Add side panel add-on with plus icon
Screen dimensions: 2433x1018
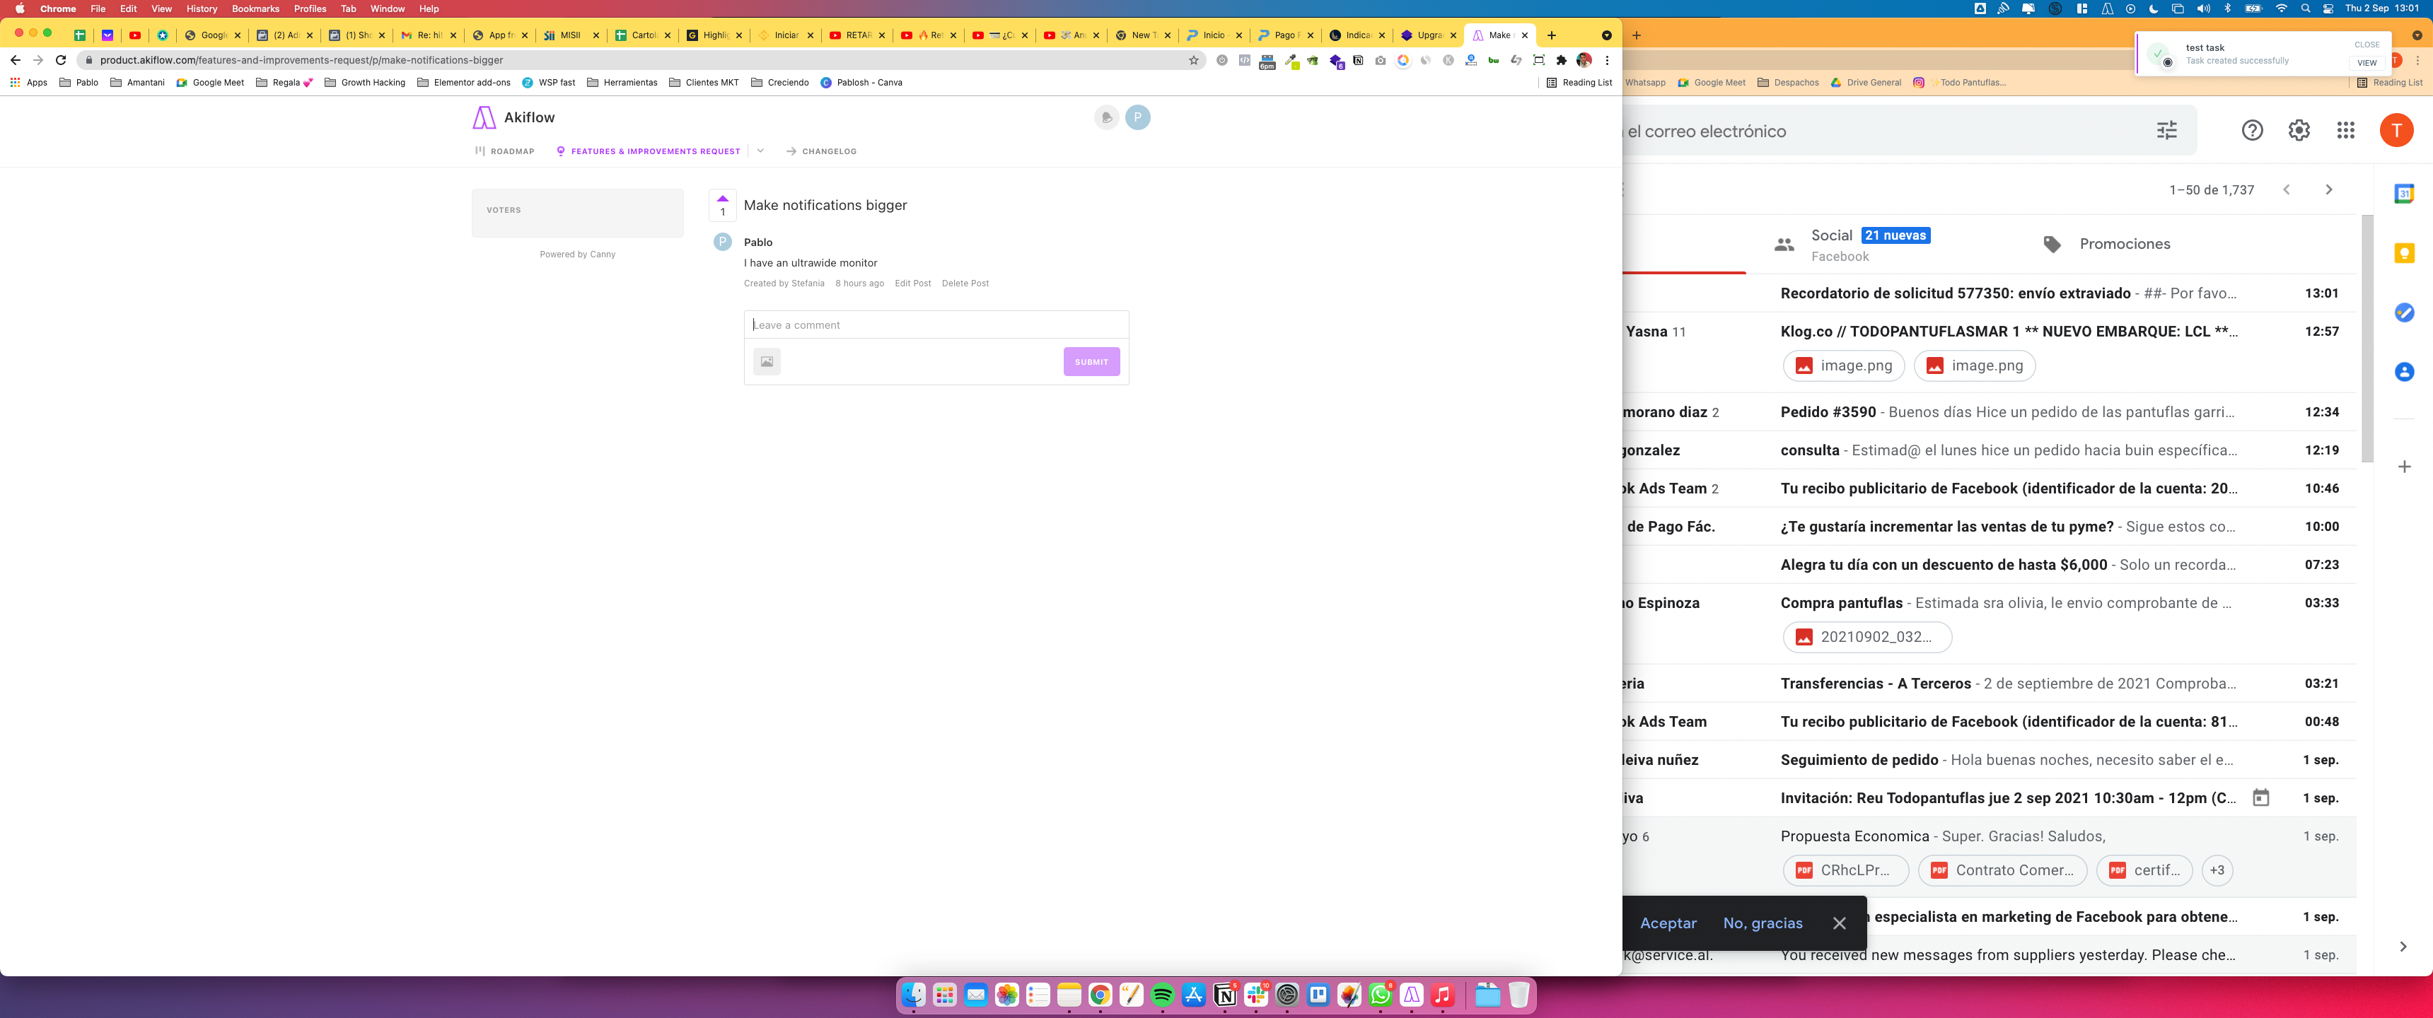click(x=2405, y=467)
